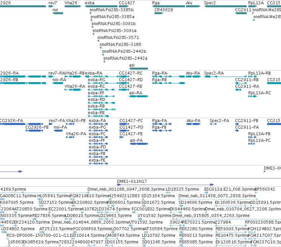Select the asl-RA transcript label
281x247 pixels.
click(x=136, y=93)
